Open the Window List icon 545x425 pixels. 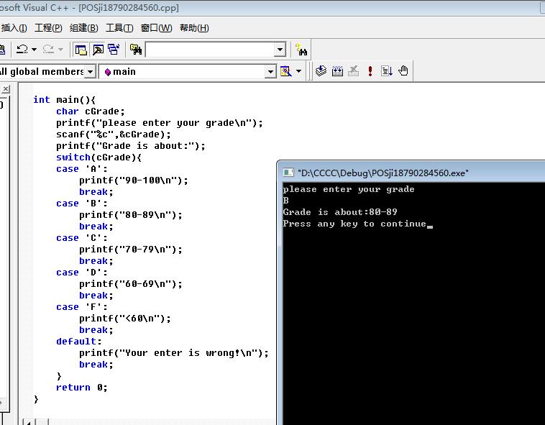[114, 50]
